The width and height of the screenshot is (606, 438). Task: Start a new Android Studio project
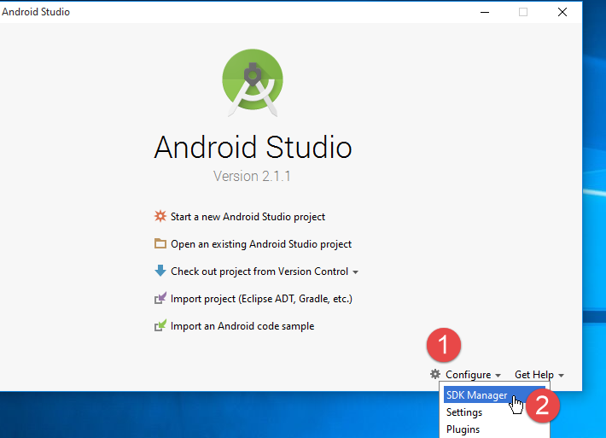point(248,217)
